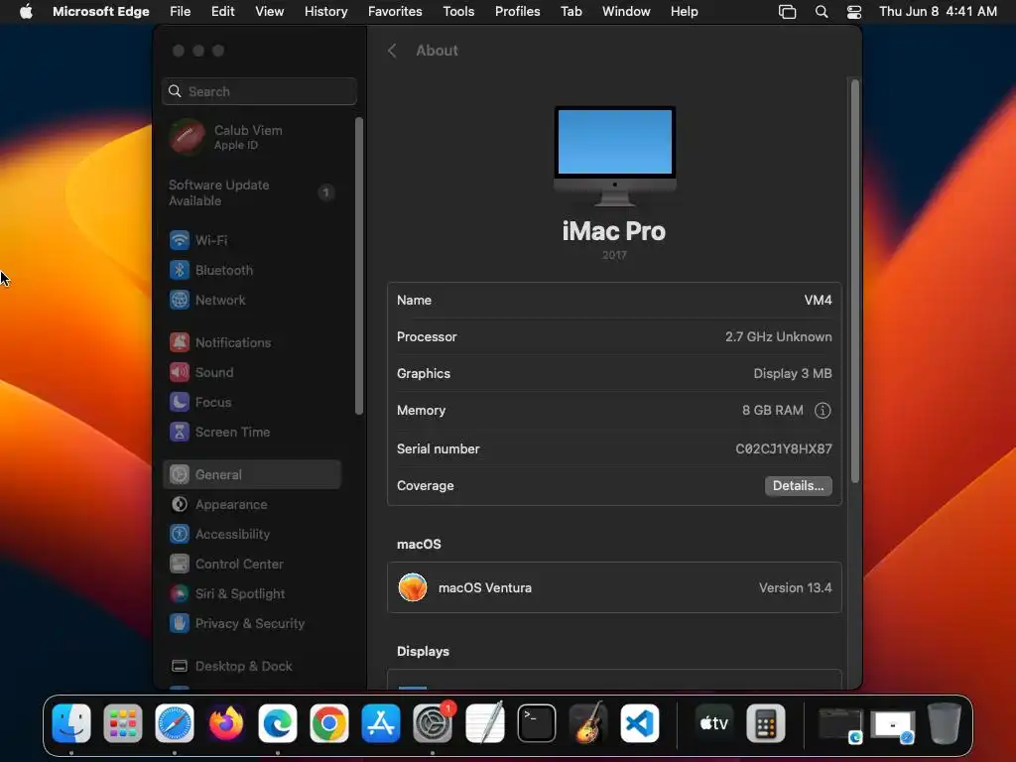Click the Display 3 MB graphics value

click(x=793, y=374)
